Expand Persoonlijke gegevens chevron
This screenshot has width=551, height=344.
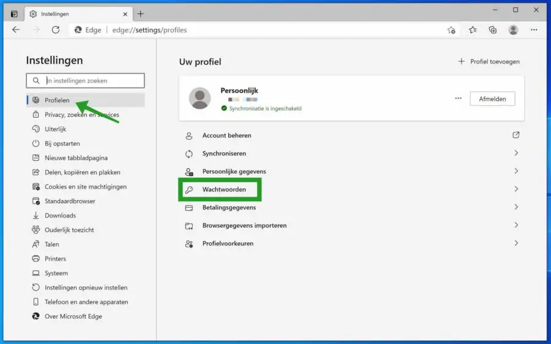516,171
